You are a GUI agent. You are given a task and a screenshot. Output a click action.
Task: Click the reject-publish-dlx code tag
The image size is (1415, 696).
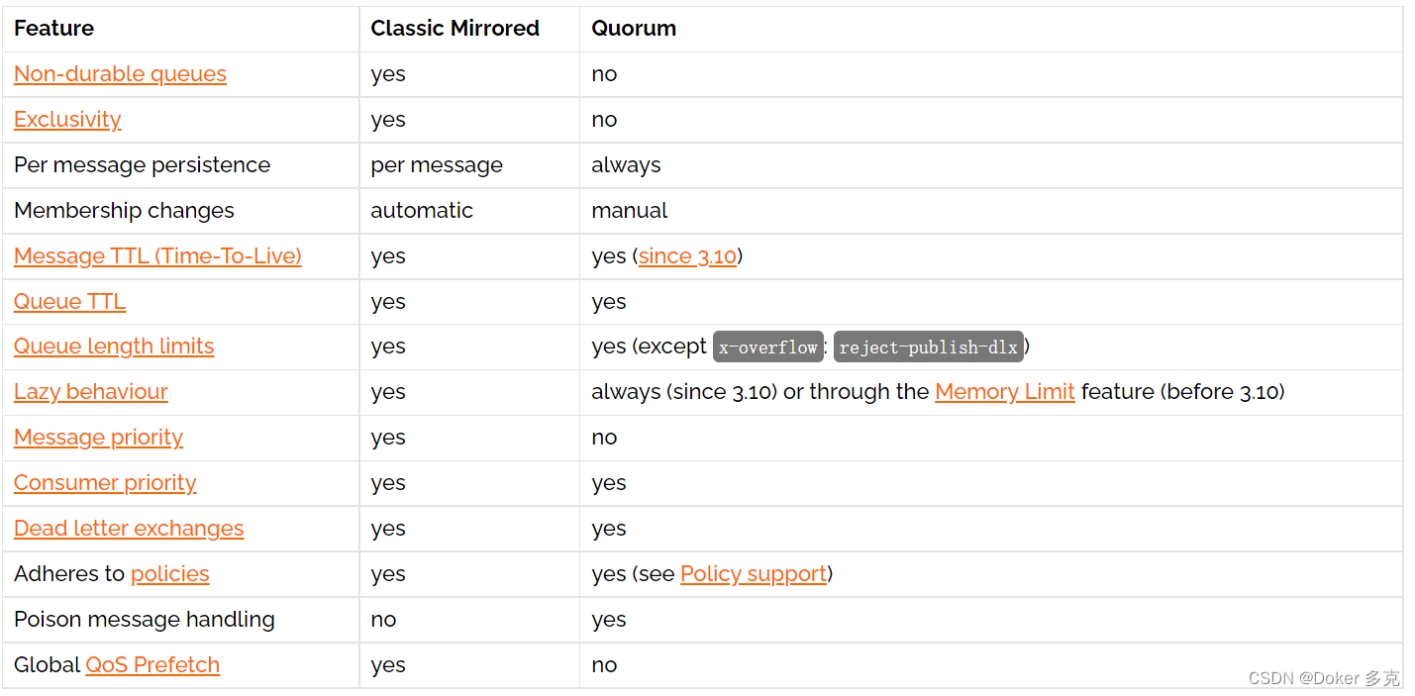[928, 348]
